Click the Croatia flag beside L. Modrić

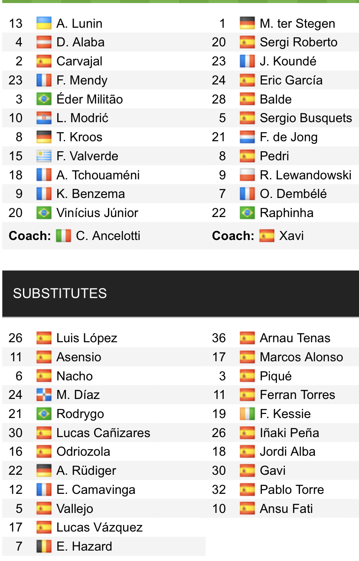44,118
